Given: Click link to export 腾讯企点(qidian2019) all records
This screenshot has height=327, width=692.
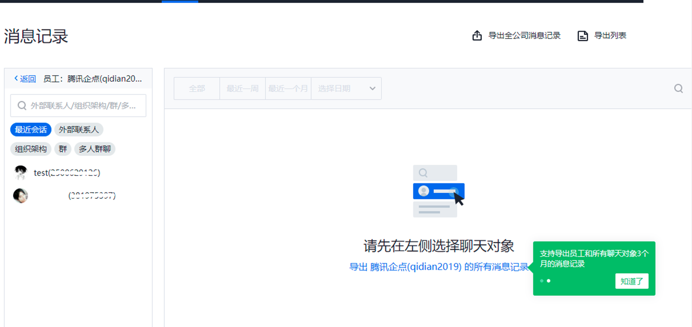Looking at the screenshot, I should 439,267.
